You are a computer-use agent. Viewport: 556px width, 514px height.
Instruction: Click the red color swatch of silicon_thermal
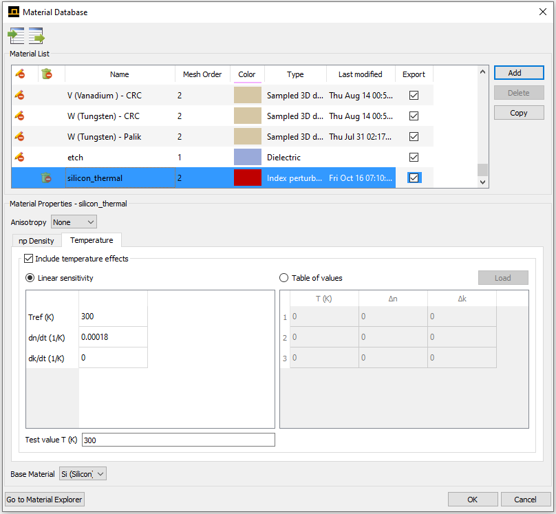pos(248,178)
